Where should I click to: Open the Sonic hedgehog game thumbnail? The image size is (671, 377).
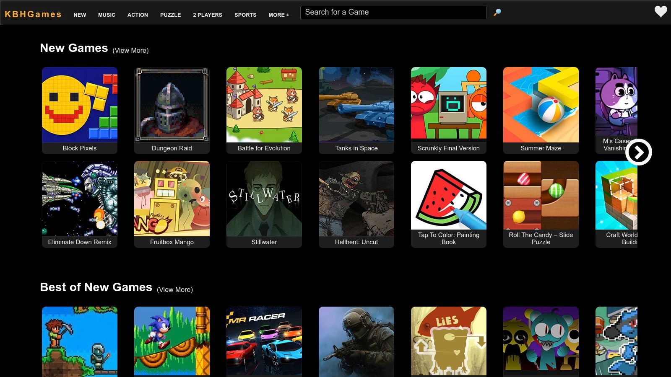point(172,341)
